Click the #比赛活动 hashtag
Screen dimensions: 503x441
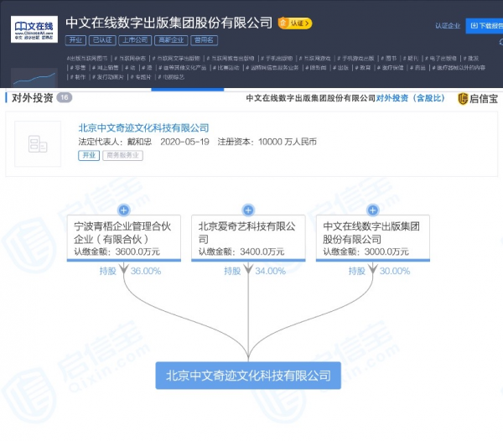coord(226,68)
